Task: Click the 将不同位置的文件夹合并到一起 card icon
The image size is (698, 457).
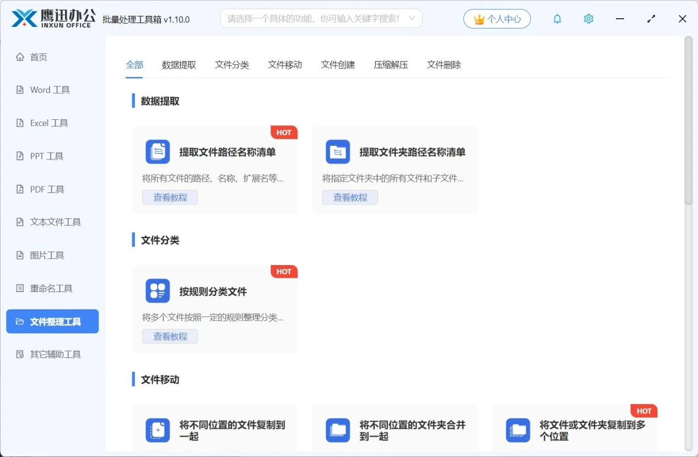Action: click(x=338, y=430)
